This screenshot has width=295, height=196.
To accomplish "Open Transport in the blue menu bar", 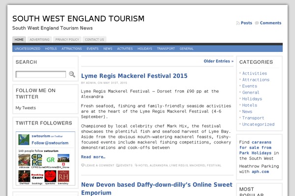I will [166, 49].
